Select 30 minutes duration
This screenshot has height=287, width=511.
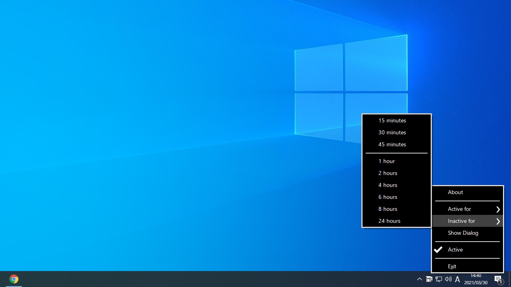tap(396, 132)
